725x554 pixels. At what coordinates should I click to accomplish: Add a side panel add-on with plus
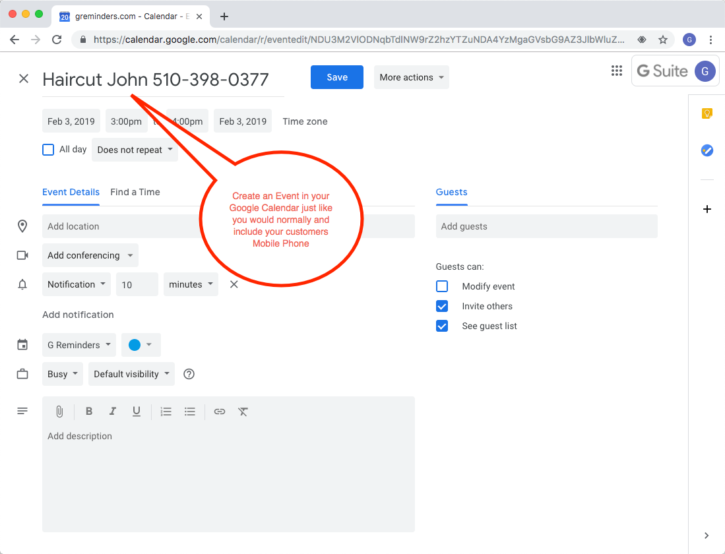tap(707, 209)
